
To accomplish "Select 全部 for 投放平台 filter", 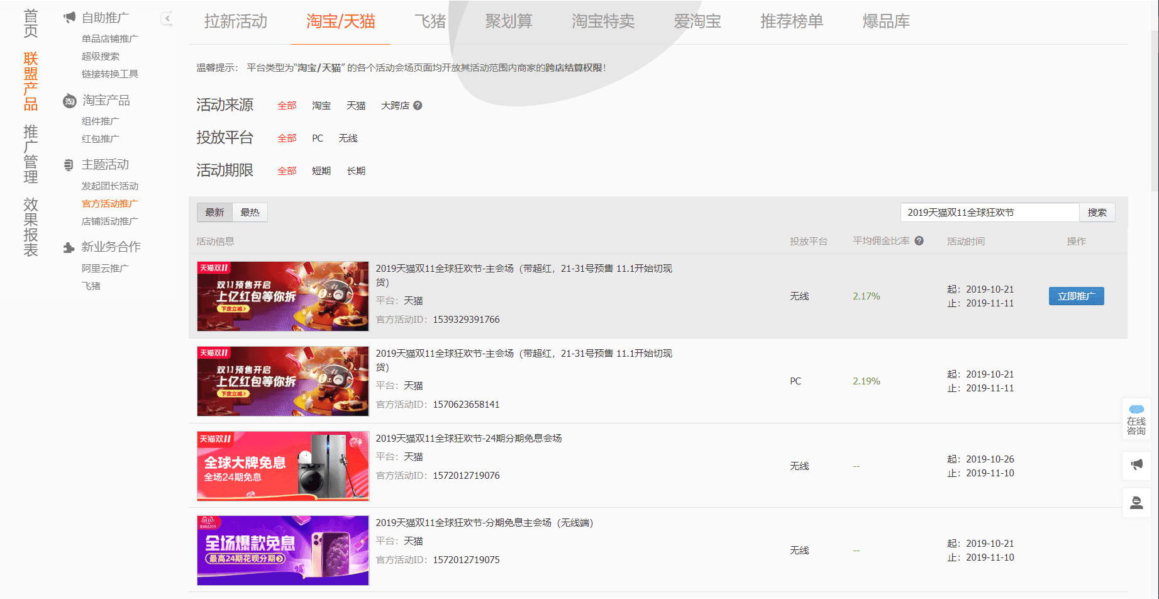I will tap(287, 138).
